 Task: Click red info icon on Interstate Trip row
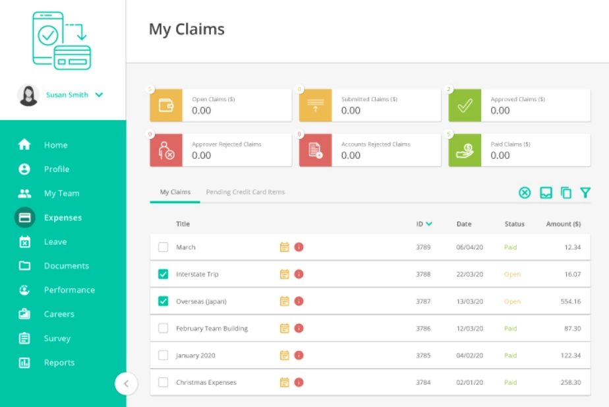(299, 274)
